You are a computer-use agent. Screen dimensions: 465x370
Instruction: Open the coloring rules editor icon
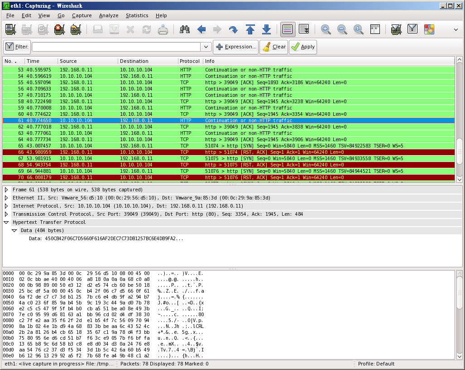[x=429, y=29]
